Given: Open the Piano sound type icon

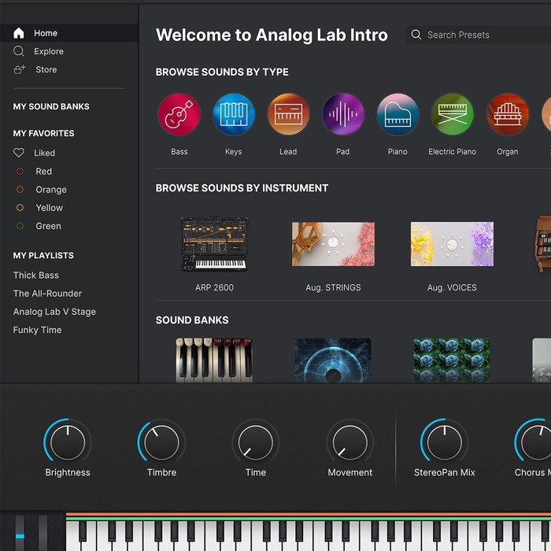Looking at the screenshot, I should (398, 114).
